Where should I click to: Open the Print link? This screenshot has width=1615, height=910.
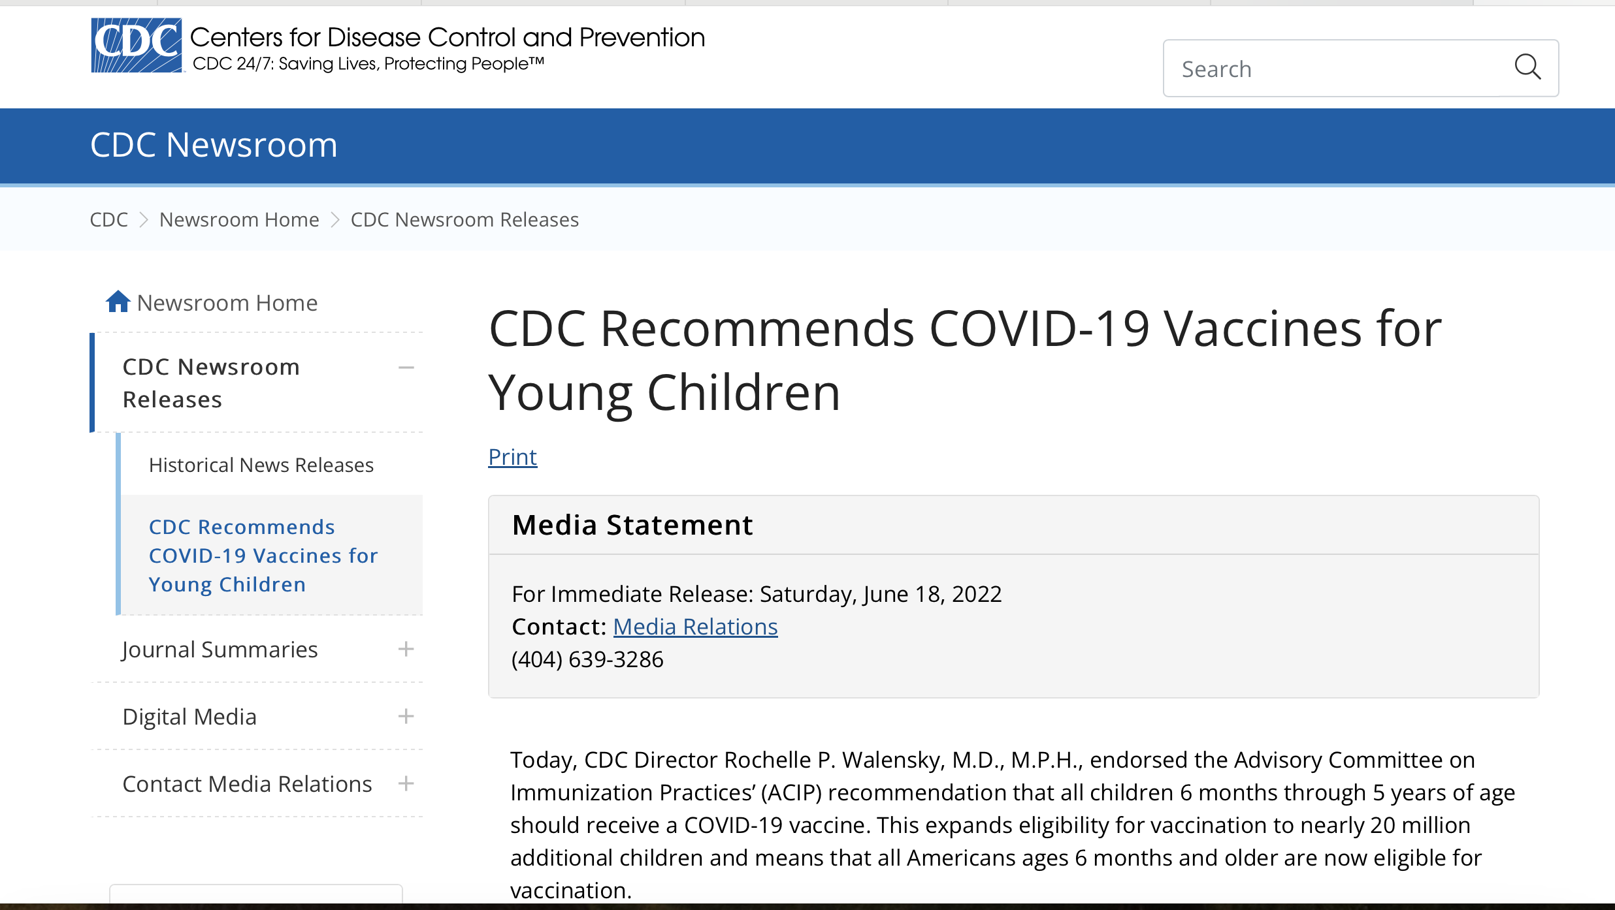(x=513, y=457)
